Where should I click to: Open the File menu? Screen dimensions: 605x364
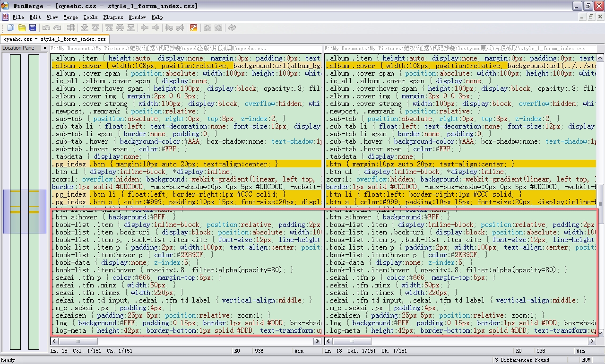pos(18,17)
